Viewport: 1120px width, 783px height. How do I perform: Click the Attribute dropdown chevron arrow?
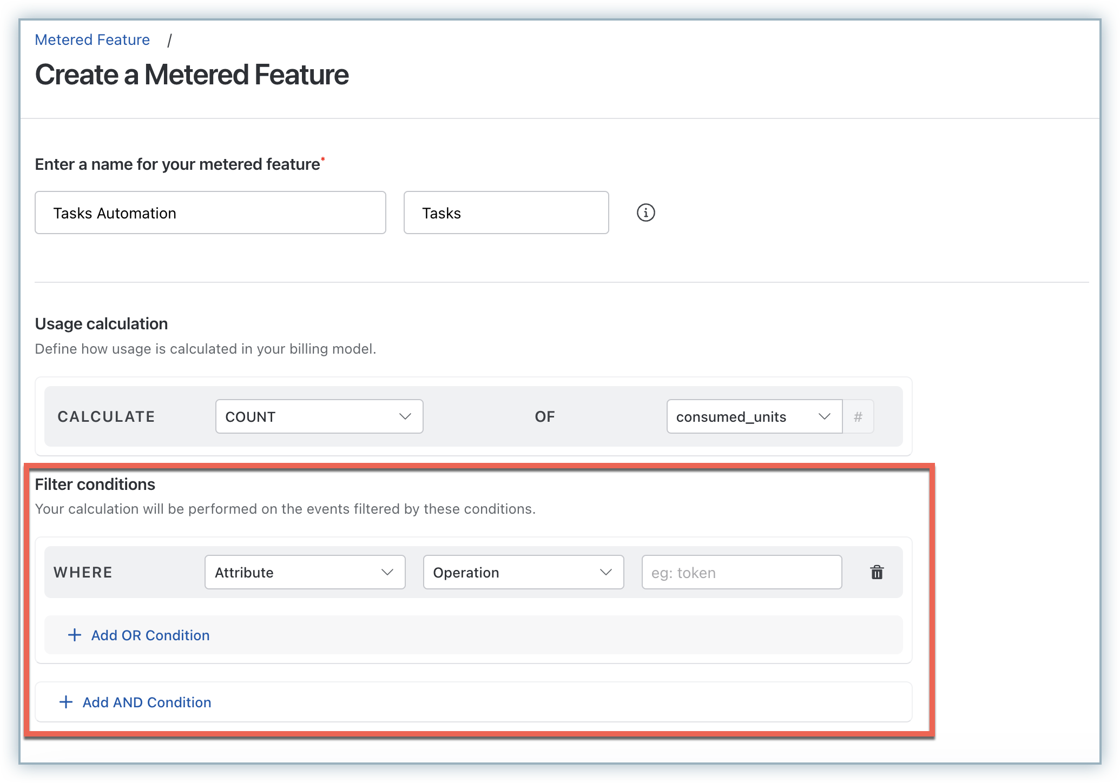click(x=387, y=572)
